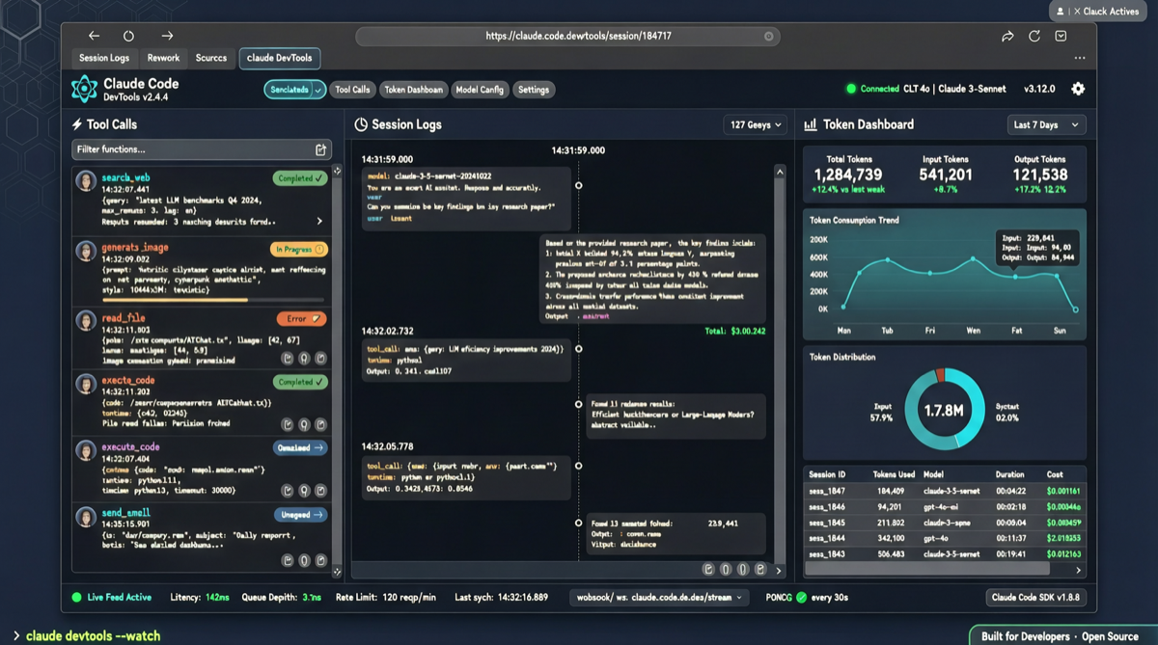1158x645 pixels.
Task: Open the websocket stream dropdown in status bar
Action: point(660,597)
